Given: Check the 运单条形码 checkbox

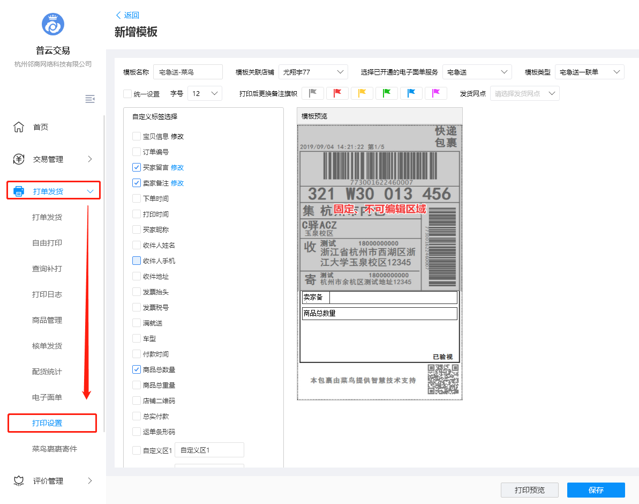Looking at the screenshot, I should point(137,432).
